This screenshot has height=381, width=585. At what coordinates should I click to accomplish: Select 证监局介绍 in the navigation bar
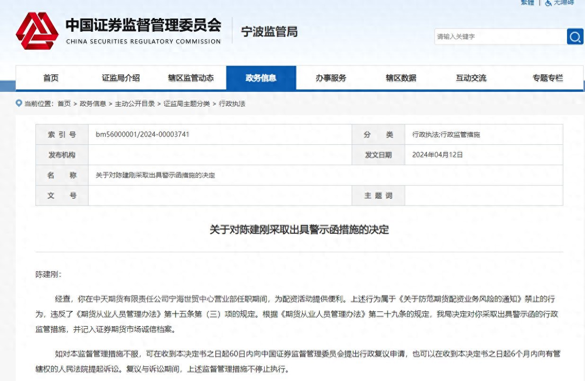point(121,78)
